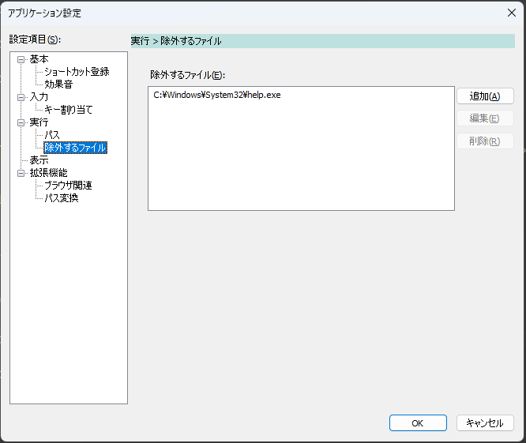Screen dimensions: 526x443
Task: Confirm settings with OK button
Action: 418,423
